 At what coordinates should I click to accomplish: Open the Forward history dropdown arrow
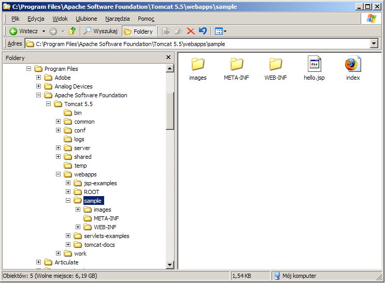[63, 32]
